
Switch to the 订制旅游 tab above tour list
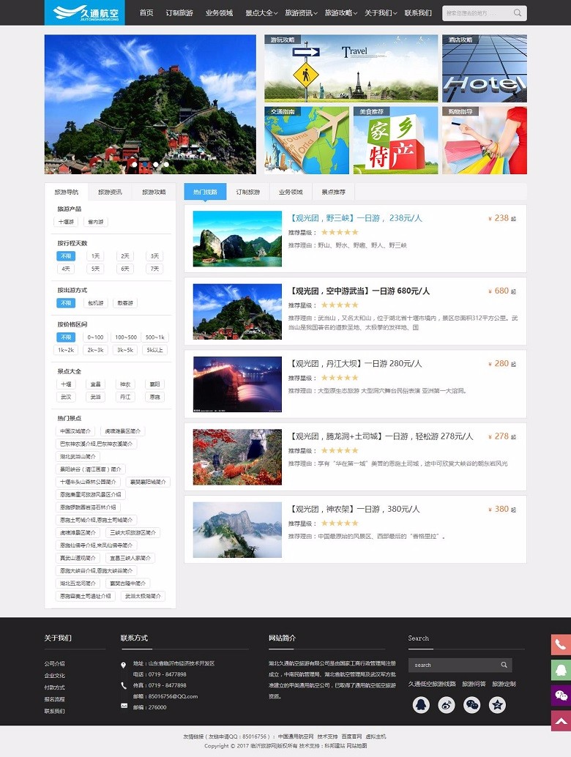(247, 192)
